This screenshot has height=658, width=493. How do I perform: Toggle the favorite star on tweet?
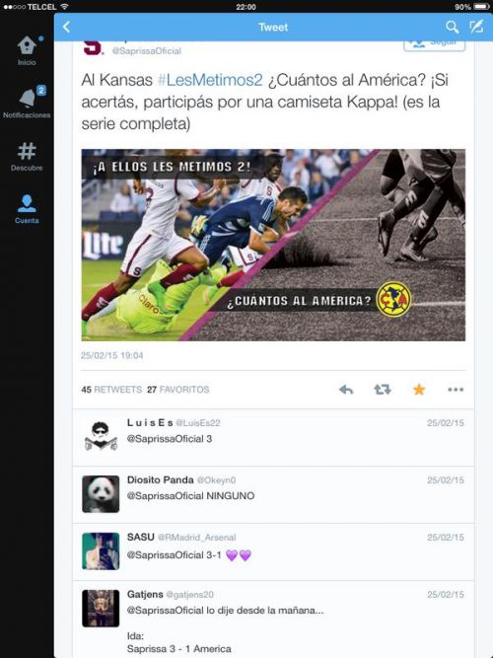coord(419,390)
